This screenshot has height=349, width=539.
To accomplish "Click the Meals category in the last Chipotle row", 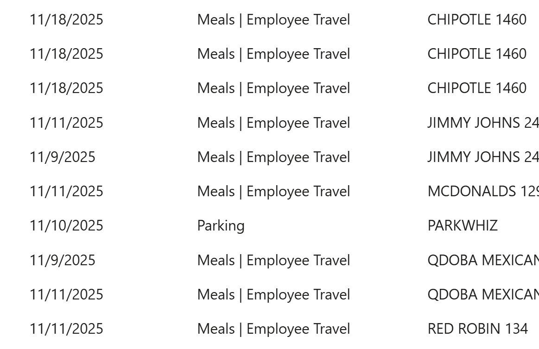I will pos(273,88).
